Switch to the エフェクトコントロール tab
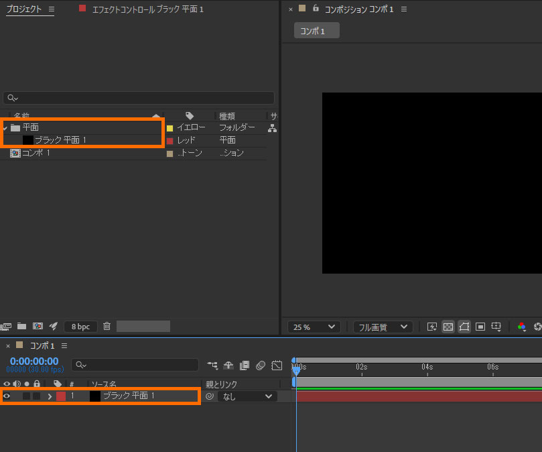 tap(147, 9)
